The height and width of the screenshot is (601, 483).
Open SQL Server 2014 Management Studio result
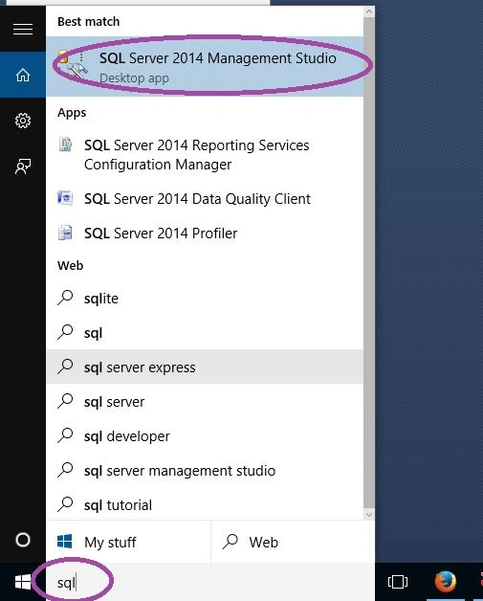[205, 66]
